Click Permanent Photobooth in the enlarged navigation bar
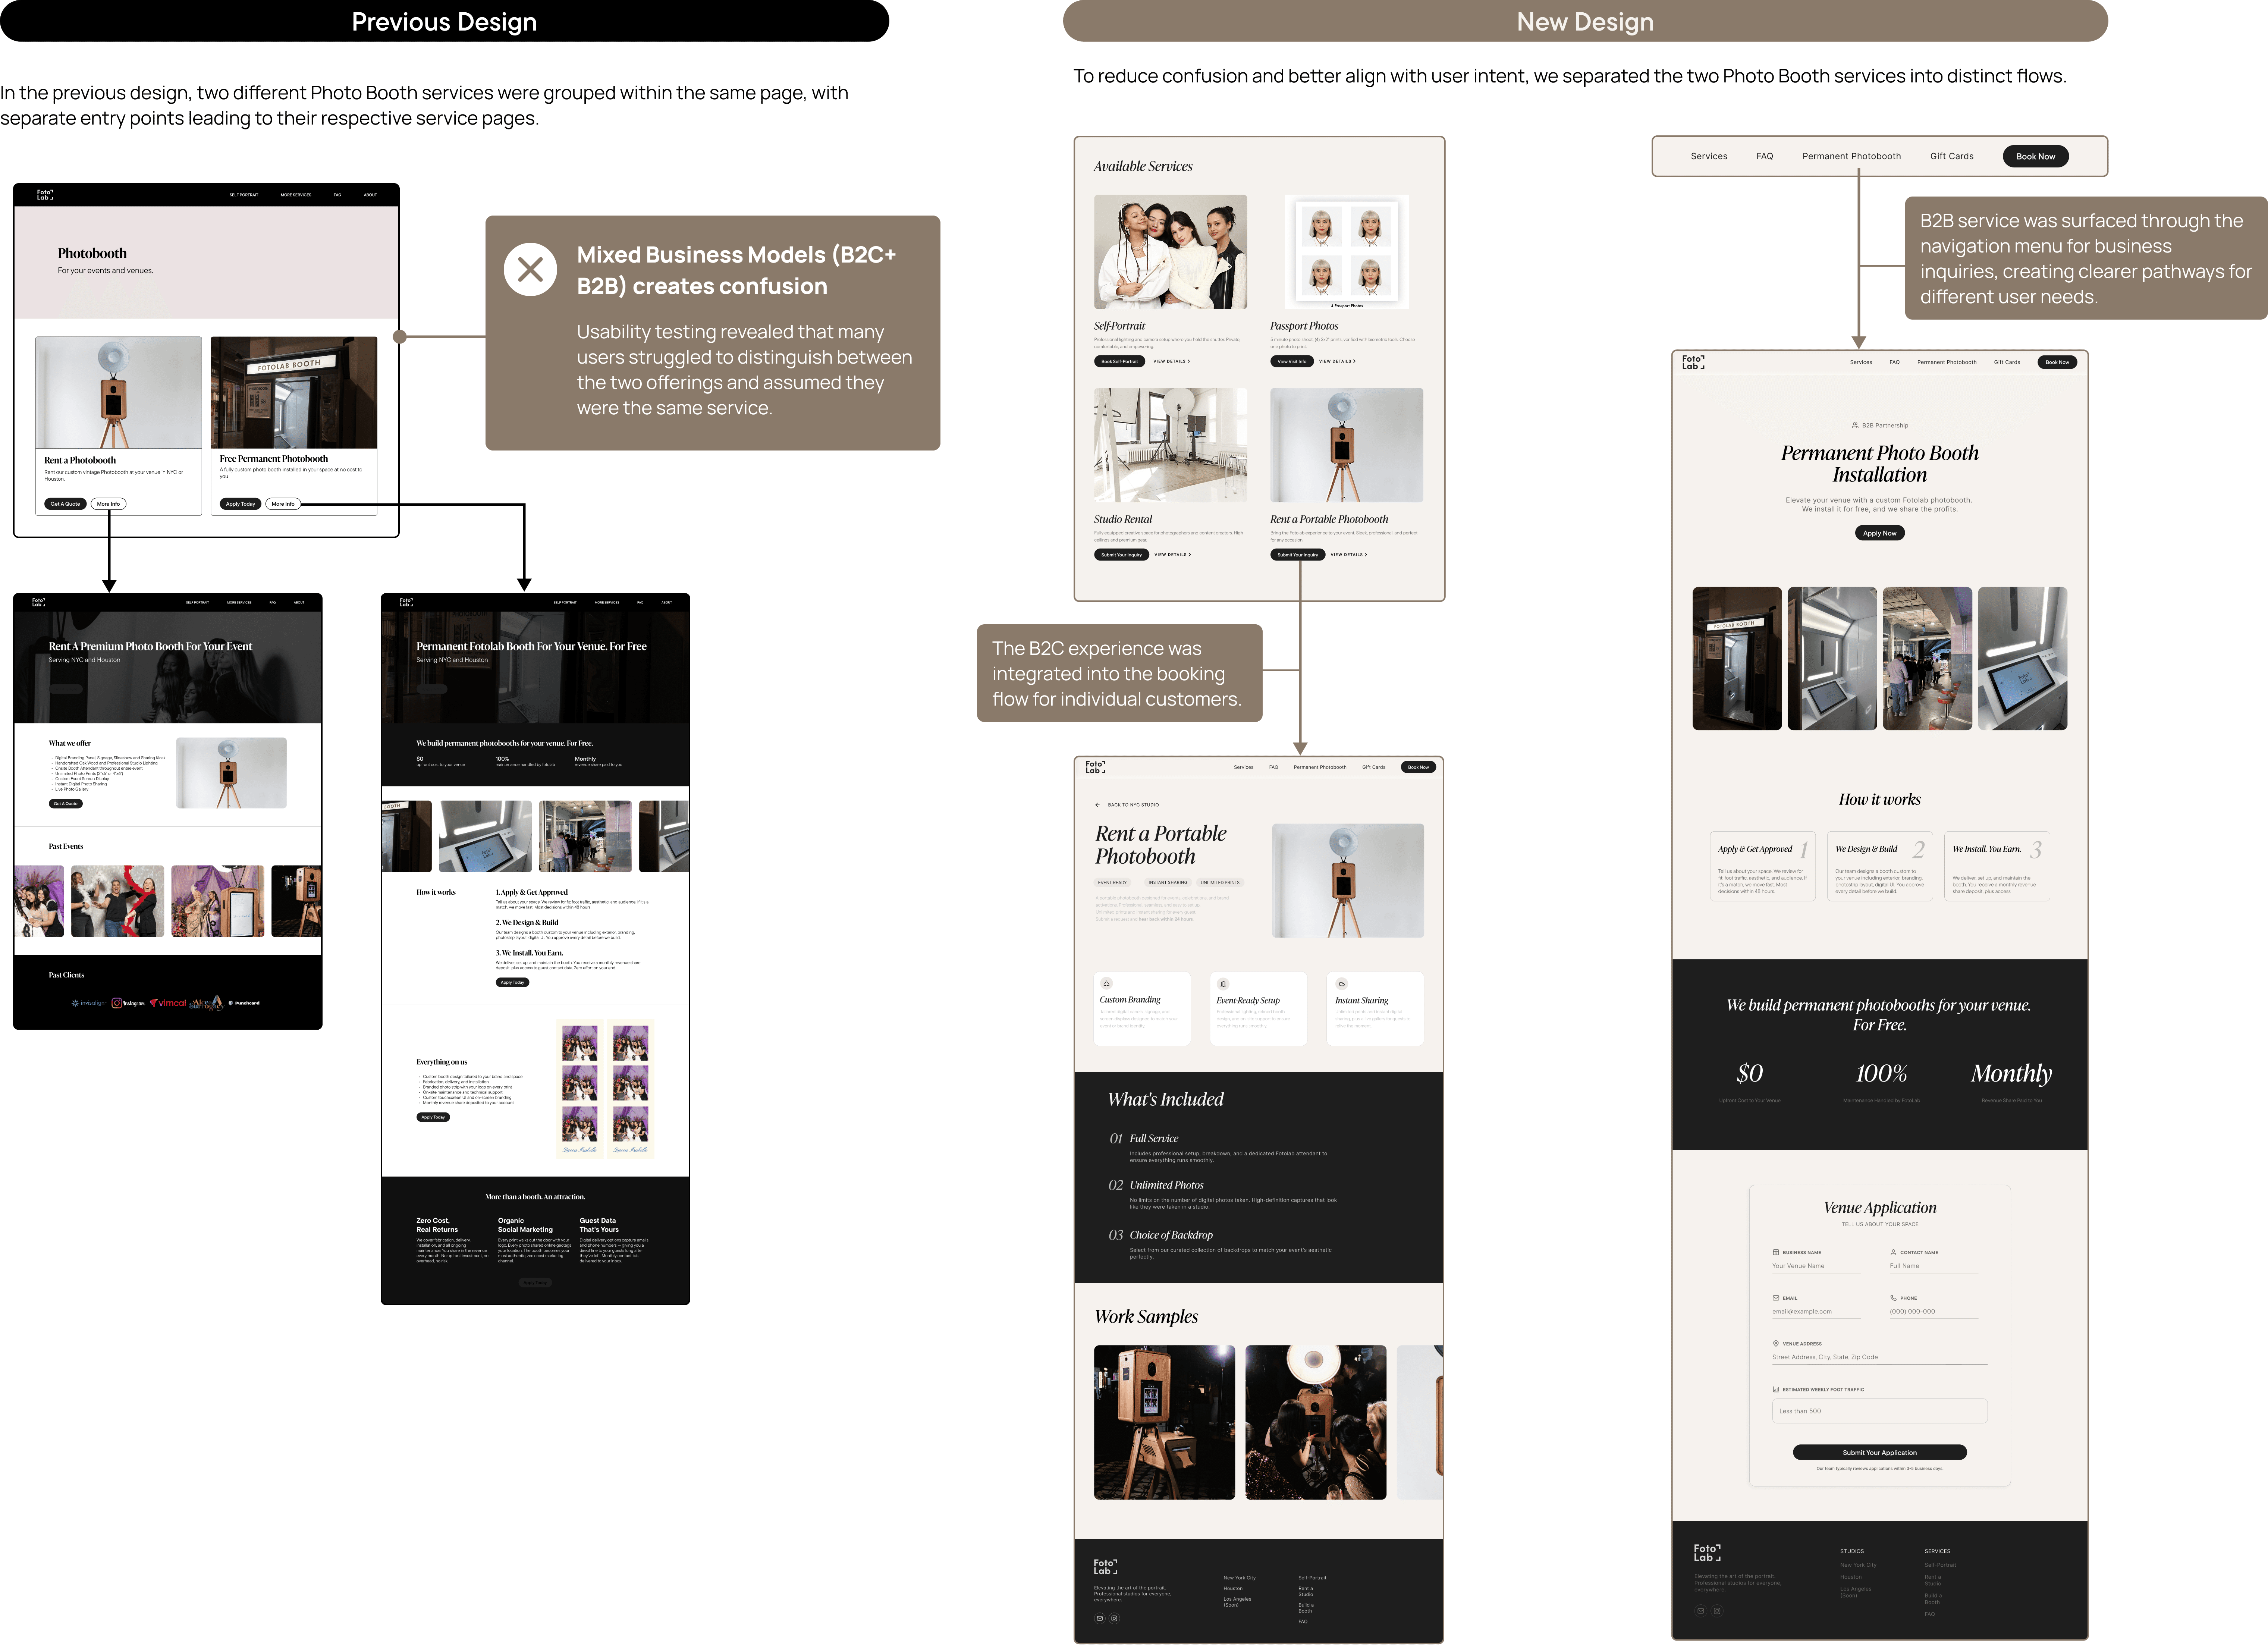Screen dimensions: 2268x1645 (1851, 156)
